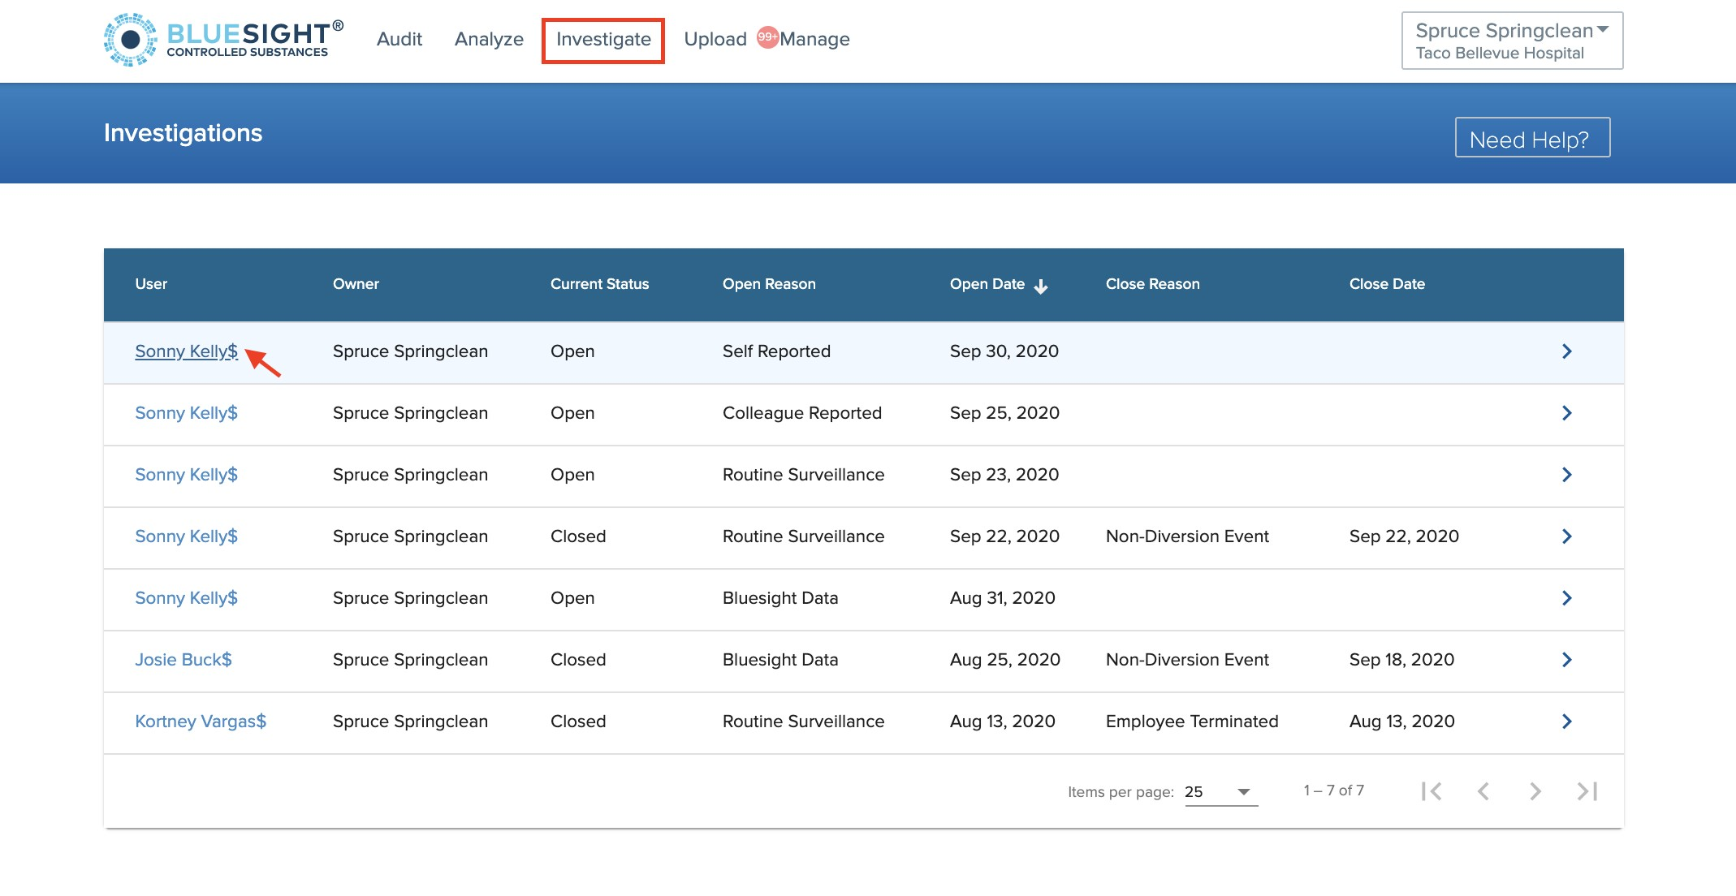Click the Bluesight logo icon
The image size is (1736, 896).
tap(130, 40)
